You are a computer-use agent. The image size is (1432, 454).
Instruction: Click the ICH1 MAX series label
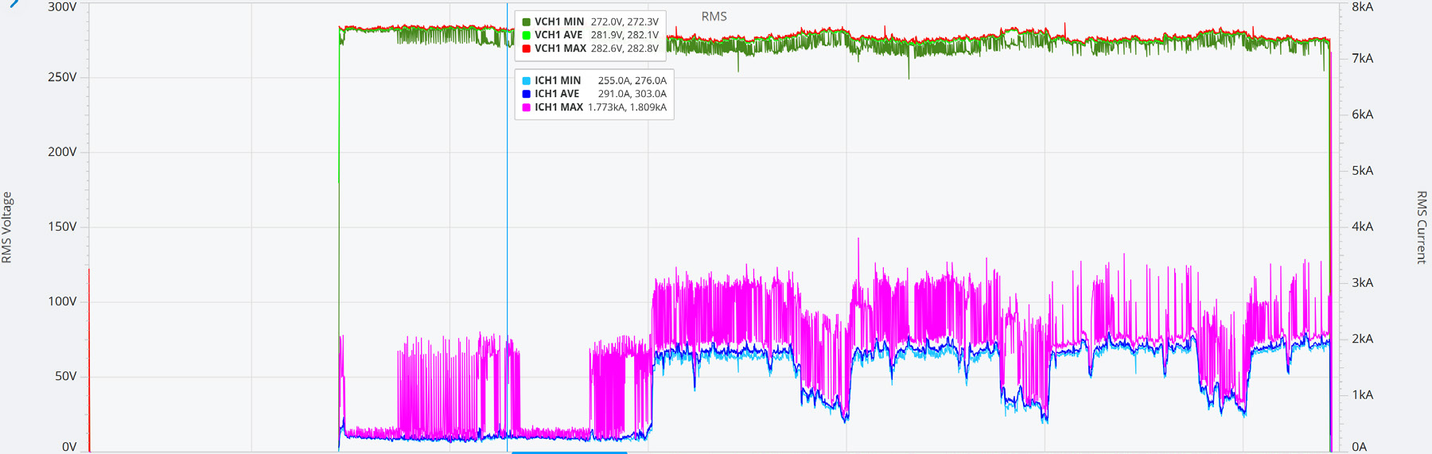pos(558,107)
